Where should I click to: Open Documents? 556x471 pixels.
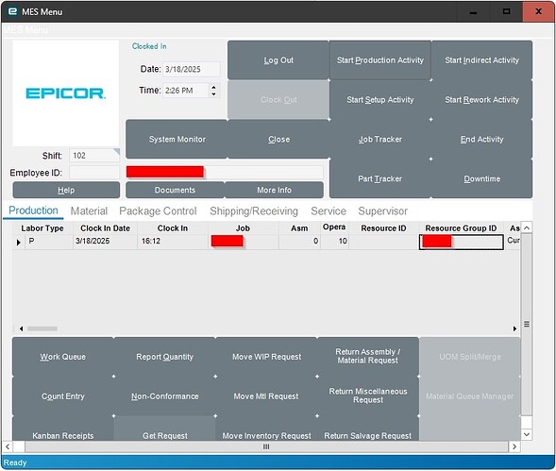pyautogui.click(x=175, y=190)
